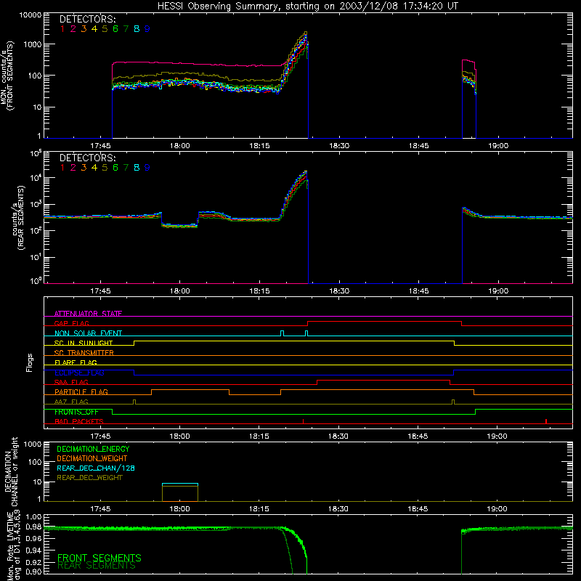
Task: Click DETECTORS: label in rear segments plot
Action: click(87, 158)
